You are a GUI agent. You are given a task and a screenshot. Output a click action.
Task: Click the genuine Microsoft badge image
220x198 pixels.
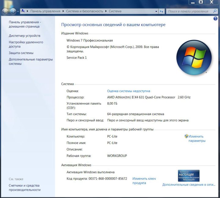(189, 176)
